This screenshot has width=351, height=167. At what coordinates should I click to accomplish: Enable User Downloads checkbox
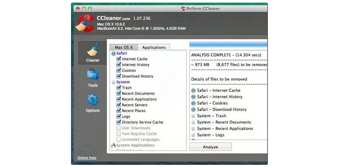tap(119, 128)
